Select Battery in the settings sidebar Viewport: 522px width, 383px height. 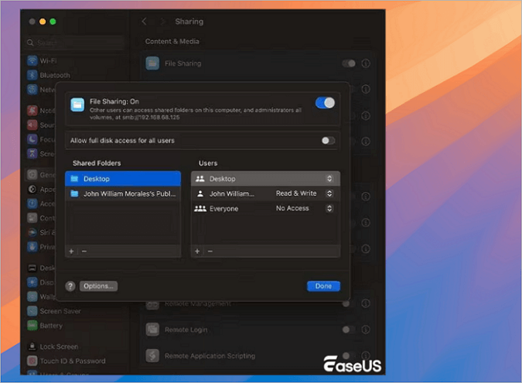[x=50, y=326]
